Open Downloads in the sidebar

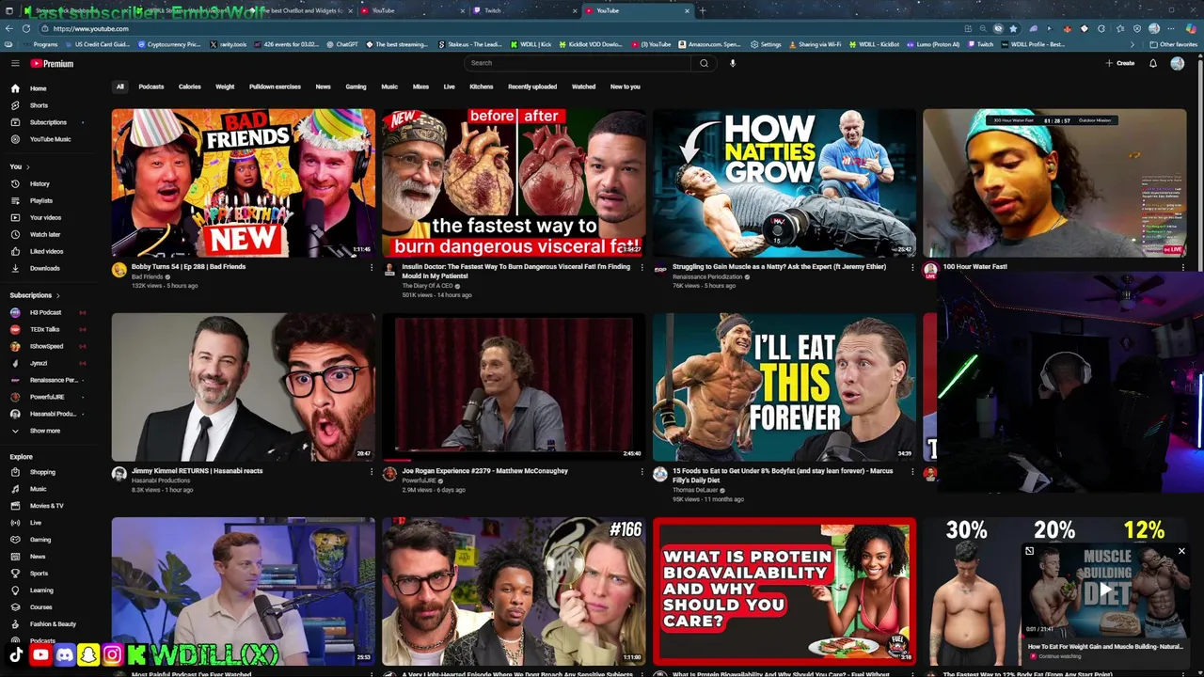coord(44,268)
